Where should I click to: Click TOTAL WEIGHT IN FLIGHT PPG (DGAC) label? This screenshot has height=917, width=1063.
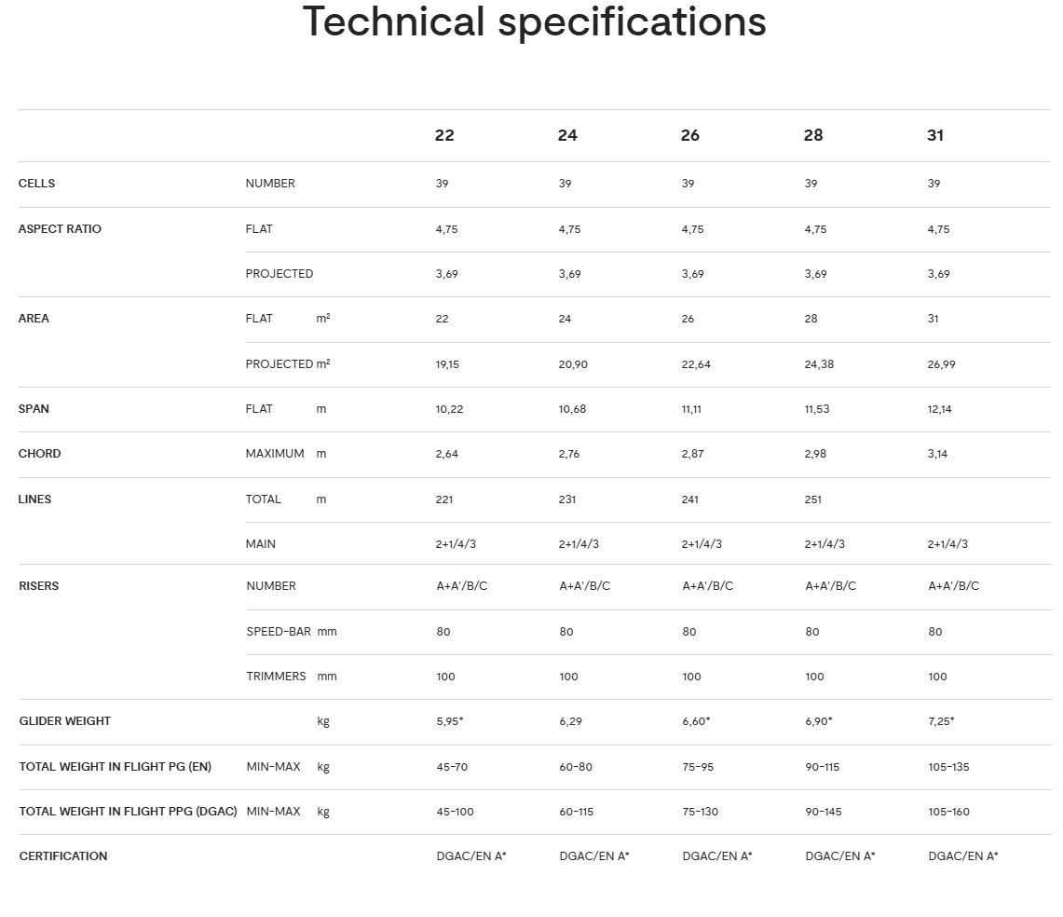click(x=129, y=812)
